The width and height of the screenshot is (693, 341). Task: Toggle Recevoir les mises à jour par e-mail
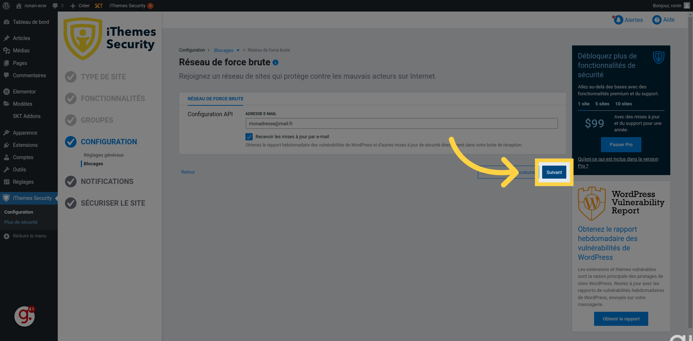(x=249, y=137)
